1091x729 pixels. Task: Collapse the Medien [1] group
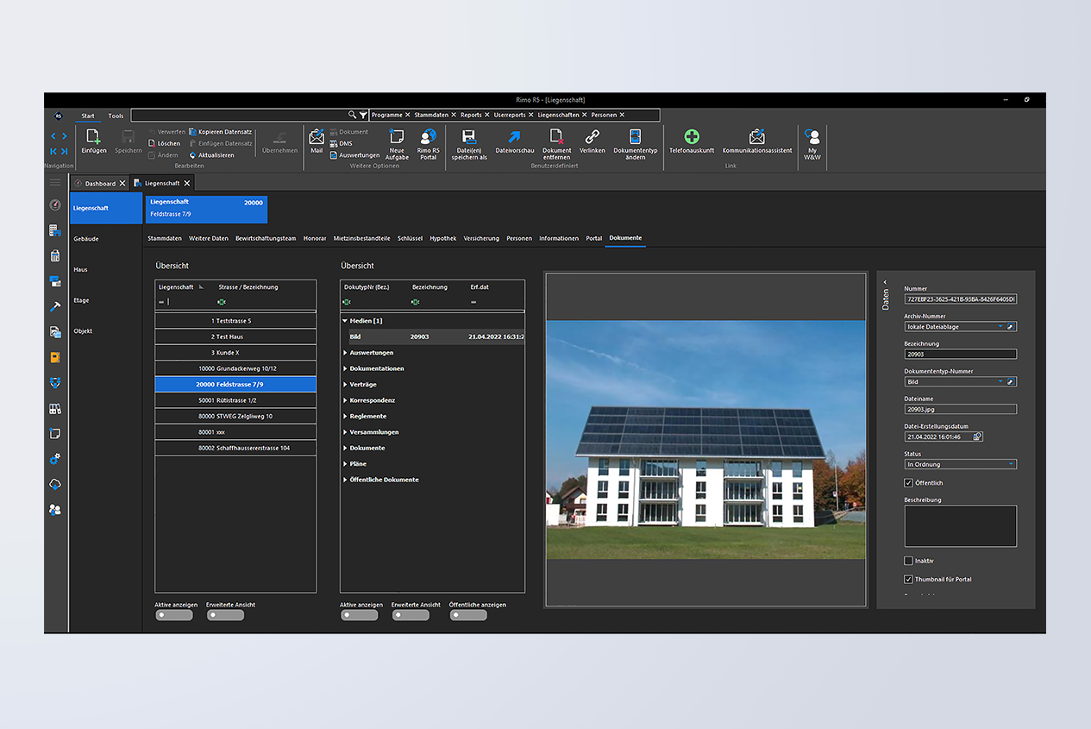click(346, 321)
